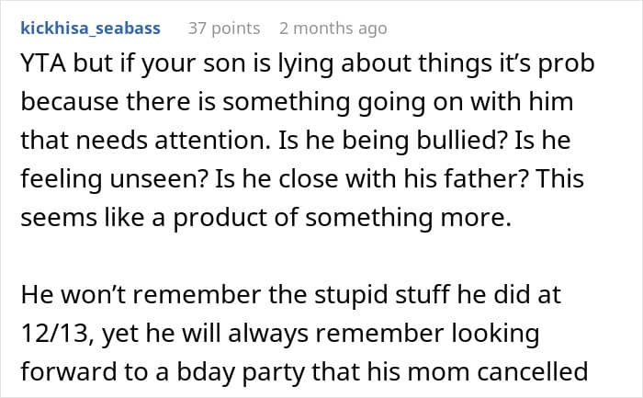
Task: Click the '2 months ago' timestamp
Action: click(x=333, y=28)
